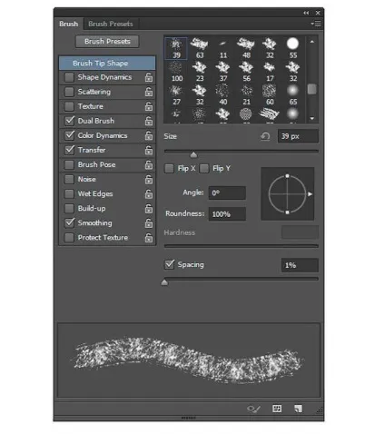The image size is (385, 434).
Task: Pick the brush tip labeled 63
Action: (x=200, y=48)
